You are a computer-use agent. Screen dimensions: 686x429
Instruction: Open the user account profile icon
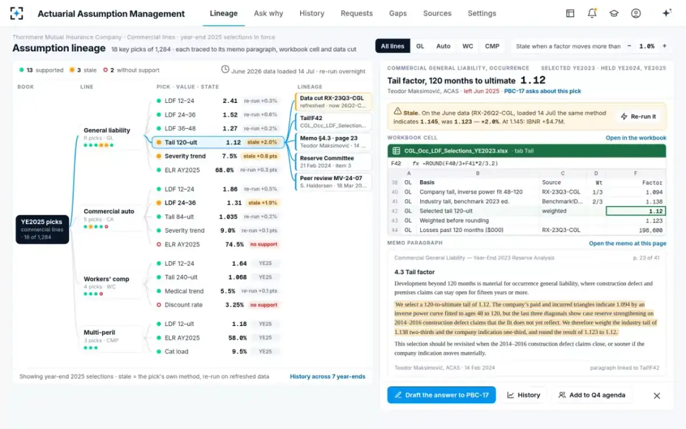tap(636, 13)
